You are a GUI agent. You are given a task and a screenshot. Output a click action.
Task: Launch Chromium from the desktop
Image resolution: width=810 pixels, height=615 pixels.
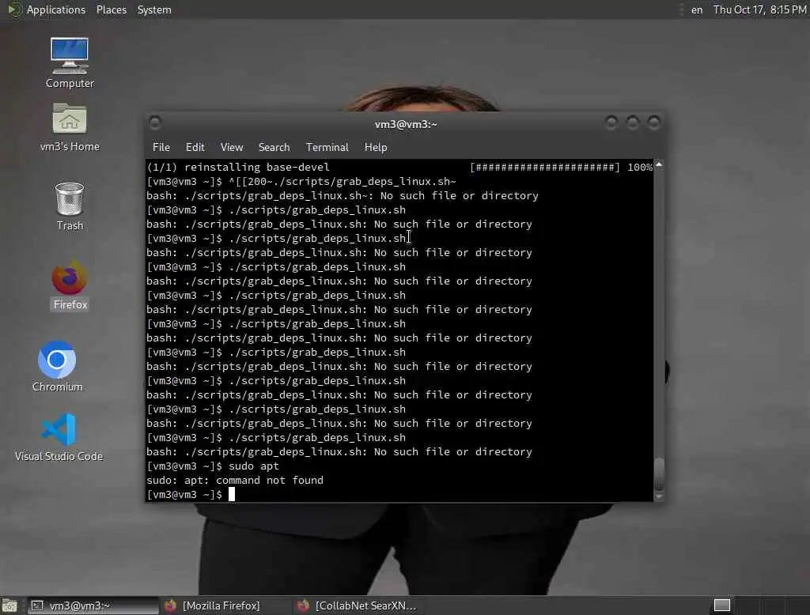[x=57, y=366]
